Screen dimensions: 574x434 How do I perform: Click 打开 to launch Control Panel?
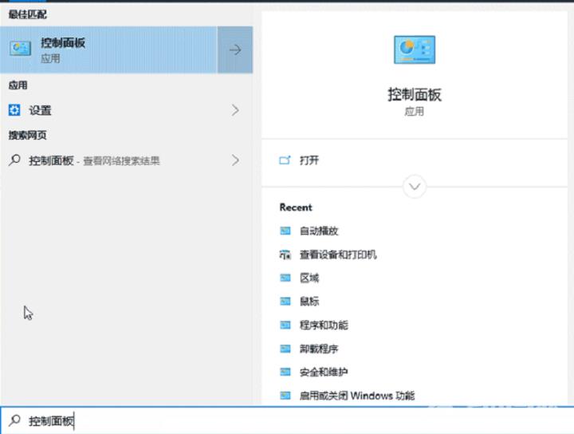click(309, 160)
